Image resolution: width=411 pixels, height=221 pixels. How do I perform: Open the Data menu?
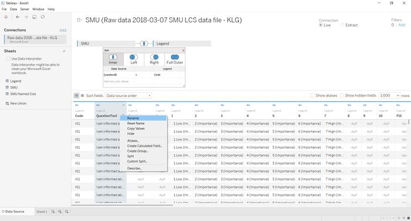14,9
